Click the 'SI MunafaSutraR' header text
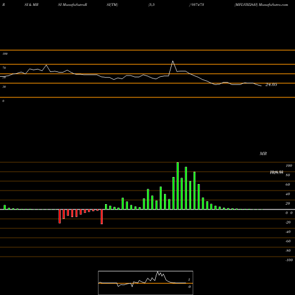The width and height of the screenshot is (295, 295). coord(73,5)
